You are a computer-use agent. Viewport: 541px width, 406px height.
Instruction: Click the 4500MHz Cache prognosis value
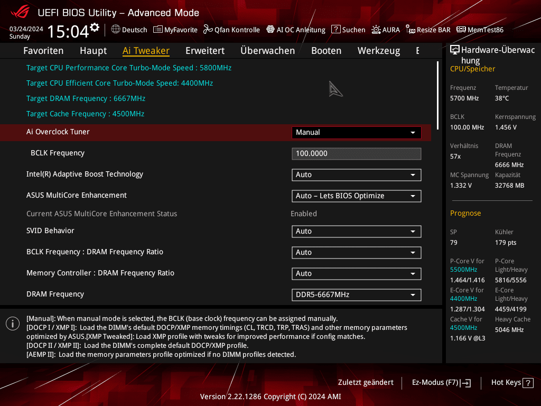point(464,328)
